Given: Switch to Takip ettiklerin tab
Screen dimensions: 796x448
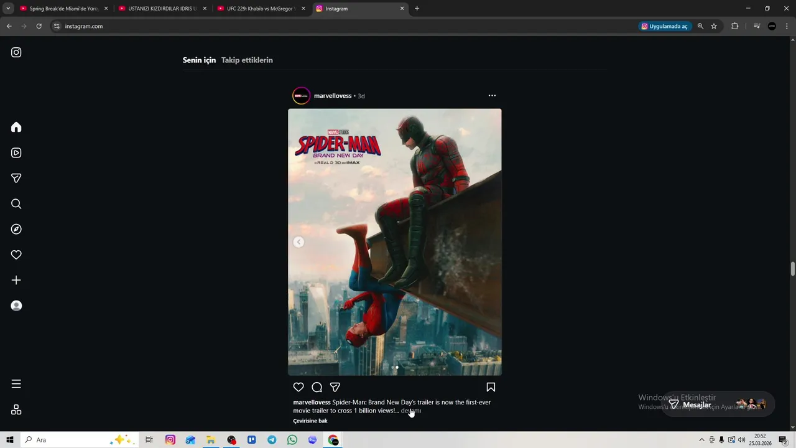Looking at the screenshot, I should (x=247, y=60).
